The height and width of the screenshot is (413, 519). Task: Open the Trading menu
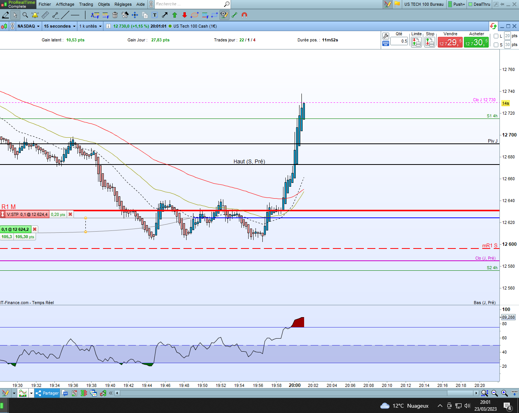pyautogui.click(x=86, y=4)
